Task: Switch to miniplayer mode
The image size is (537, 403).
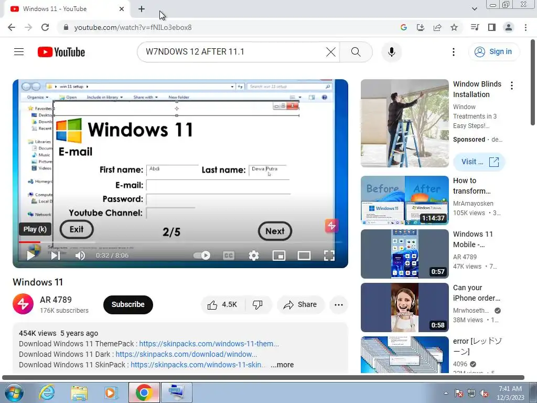Action: click(x=279, y=256)
